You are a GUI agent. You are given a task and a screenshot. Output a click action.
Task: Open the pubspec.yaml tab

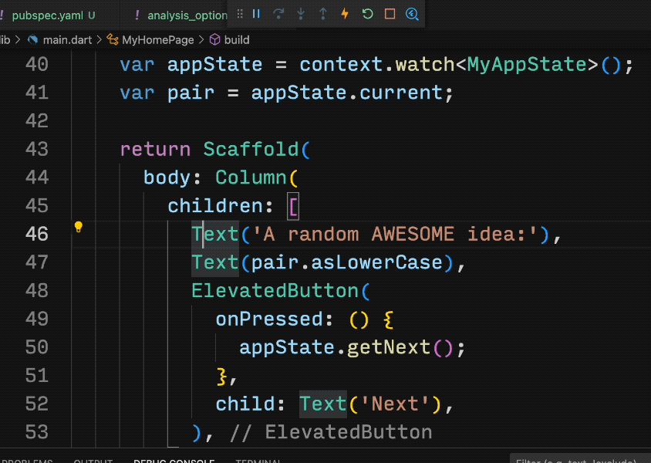pos(47,15)
